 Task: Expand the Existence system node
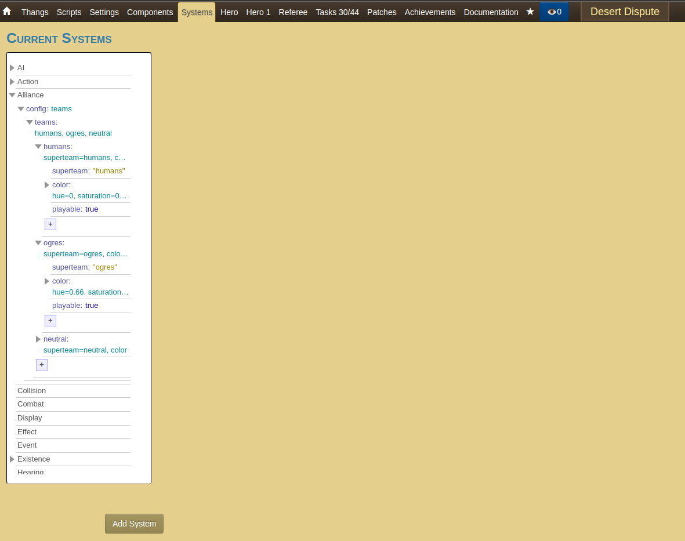12,459
